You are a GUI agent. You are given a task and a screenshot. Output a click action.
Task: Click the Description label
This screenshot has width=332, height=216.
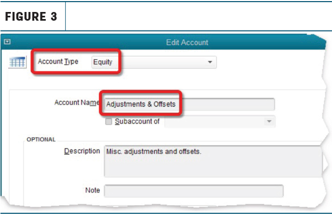pos(82,151)
